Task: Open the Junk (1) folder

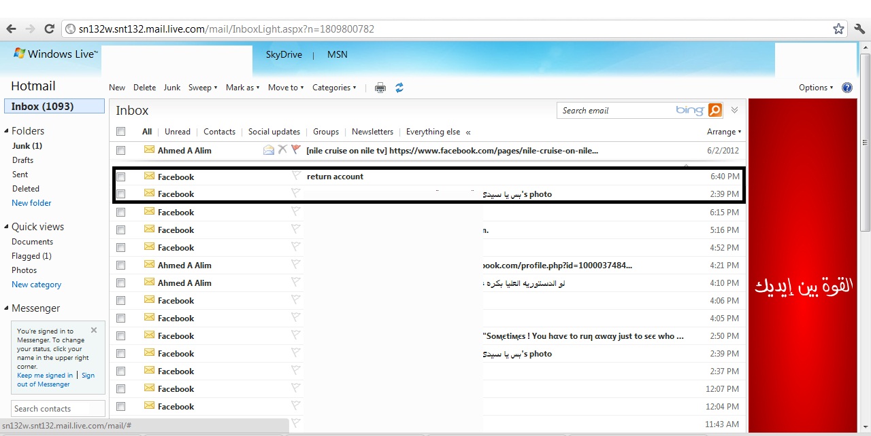Action: (27, 146)
